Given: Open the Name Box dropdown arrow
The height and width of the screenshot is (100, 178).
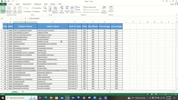Looking at the screenshot, I should 11,18.
